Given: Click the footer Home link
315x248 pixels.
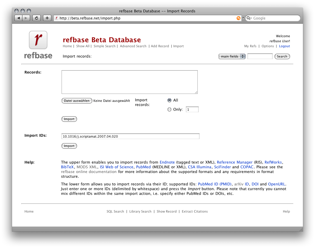Looking at the screenshot, I should (x=29, y=211).
